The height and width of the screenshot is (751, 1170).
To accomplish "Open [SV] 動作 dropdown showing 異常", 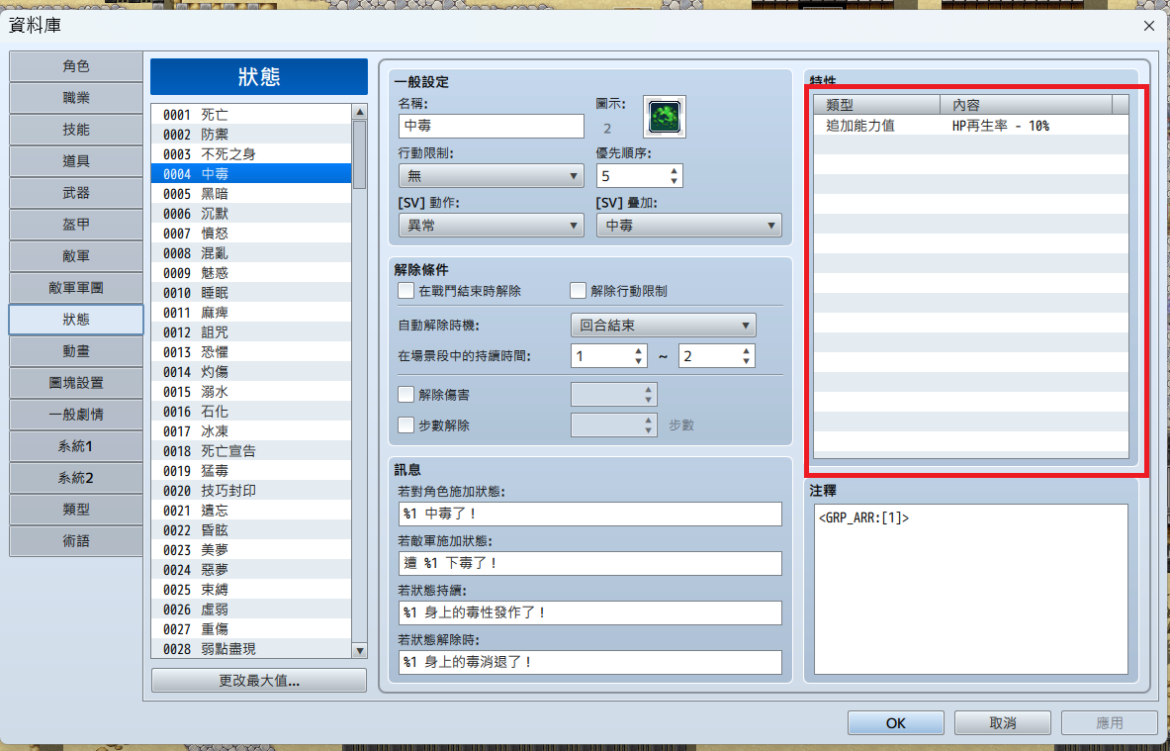I will (491, 225).
